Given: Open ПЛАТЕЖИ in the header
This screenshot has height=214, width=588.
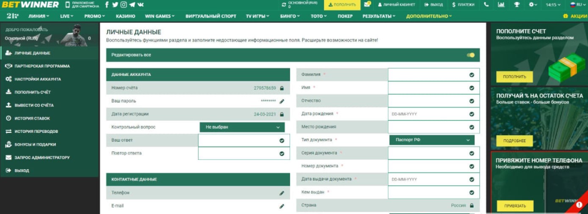Looking at the screenshot, I should pyautogui.click(x=463, y=5).
